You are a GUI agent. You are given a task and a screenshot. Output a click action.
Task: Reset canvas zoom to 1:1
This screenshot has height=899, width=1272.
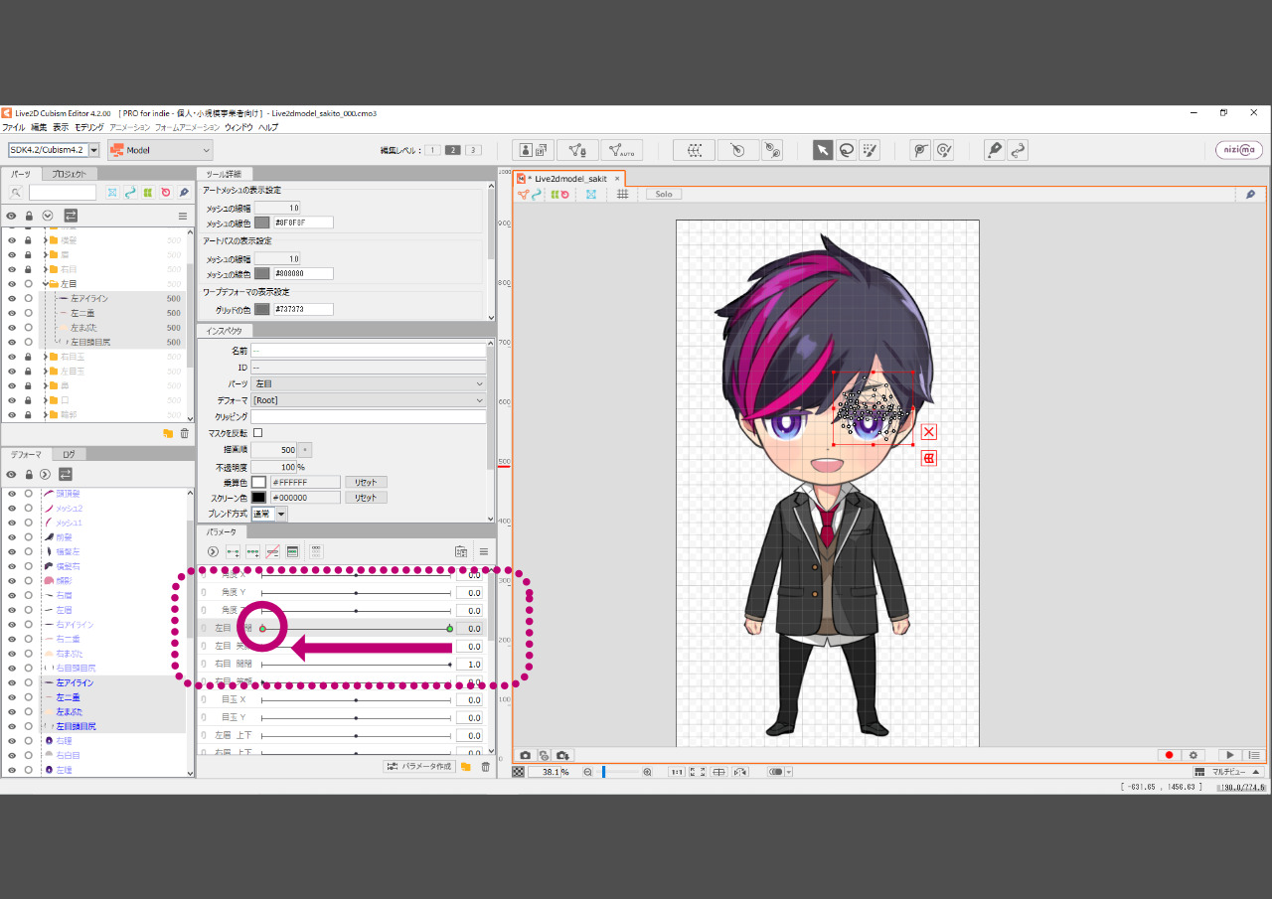point(676,772)
